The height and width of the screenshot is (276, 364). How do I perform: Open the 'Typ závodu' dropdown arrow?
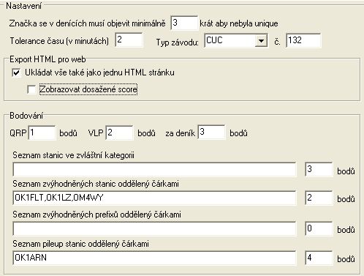[261, 40]
